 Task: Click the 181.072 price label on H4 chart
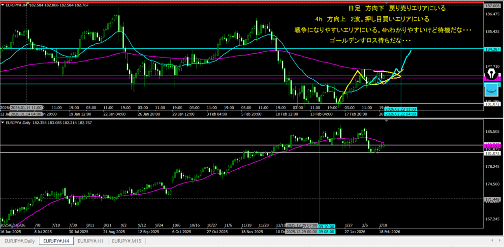[x=492, y=104]
